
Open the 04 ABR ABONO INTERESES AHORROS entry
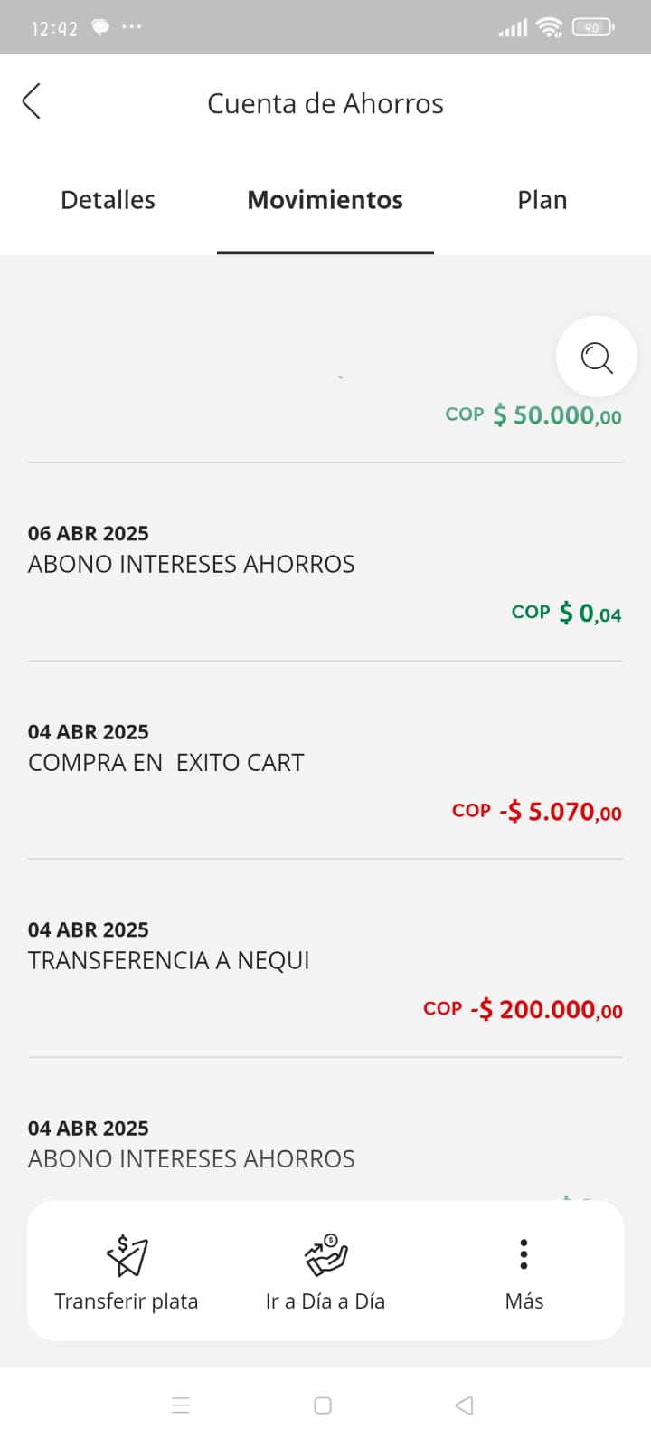pyautogui.click(x=191, y=1158)
